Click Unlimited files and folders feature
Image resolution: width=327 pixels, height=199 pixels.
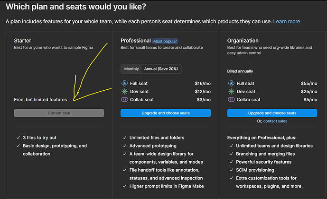157,138
